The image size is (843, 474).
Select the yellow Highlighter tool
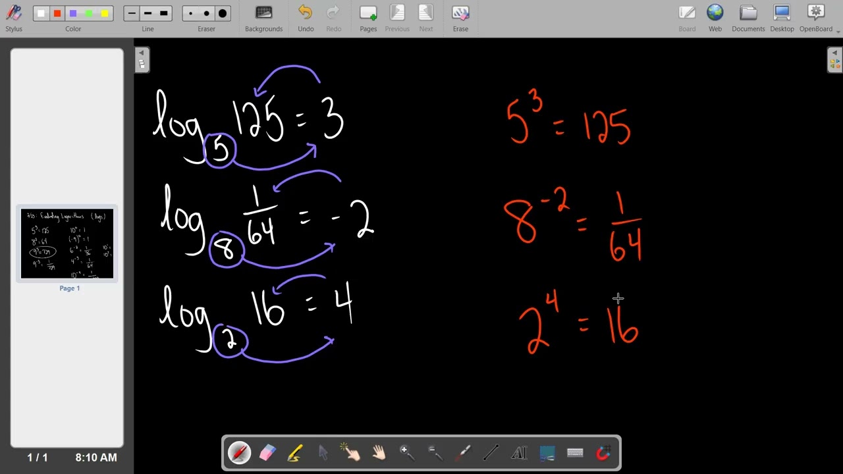pos(294,453)
